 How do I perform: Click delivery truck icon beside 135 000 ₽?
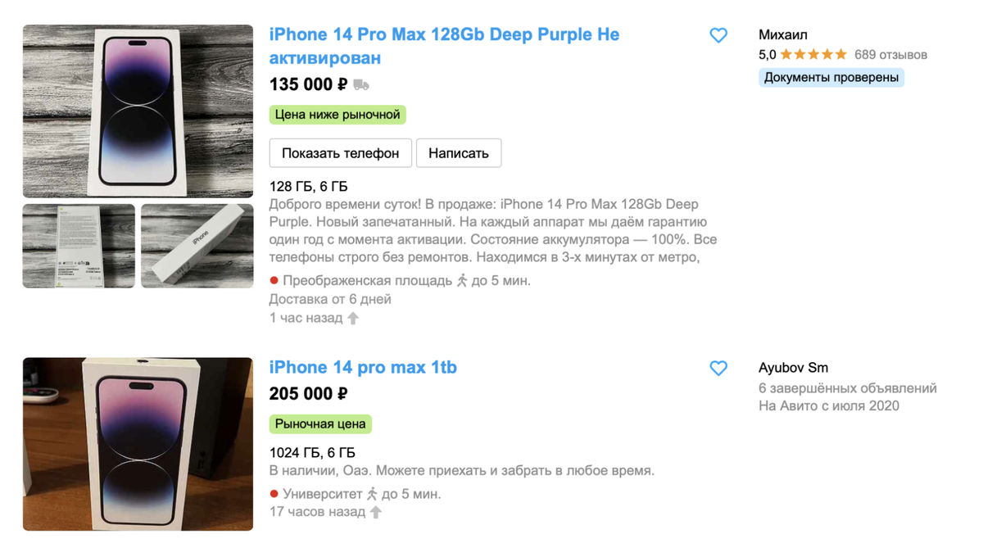tap(361, 84)
